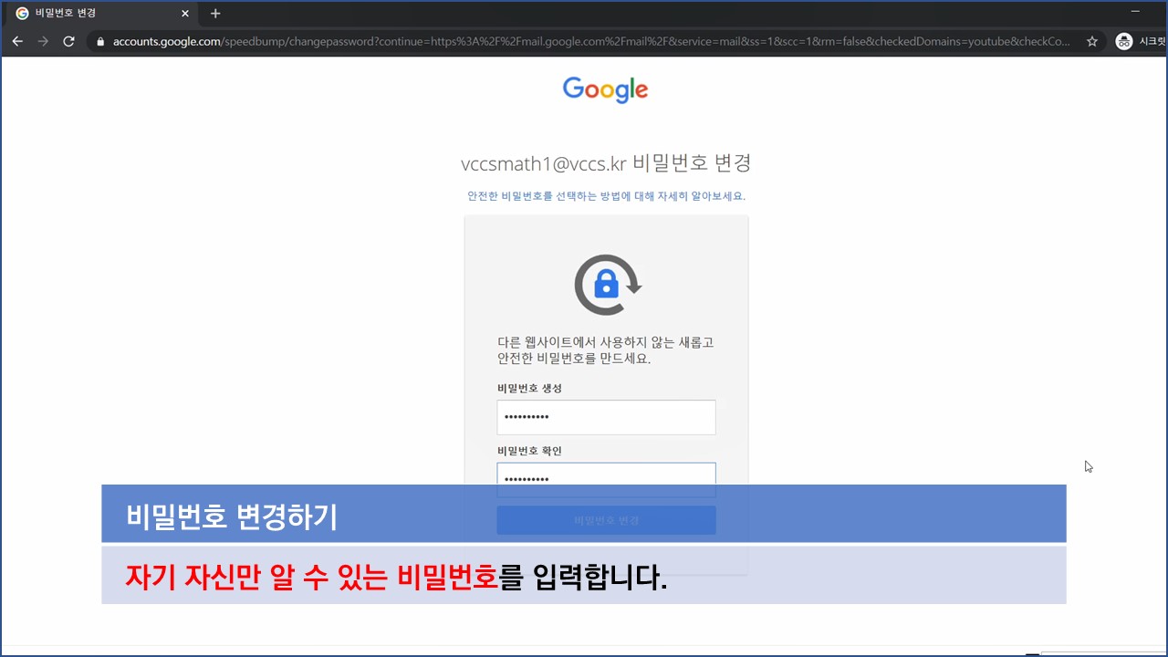Click the 비밀번호 생성 label
The image size is (1168, 657).
529,389
